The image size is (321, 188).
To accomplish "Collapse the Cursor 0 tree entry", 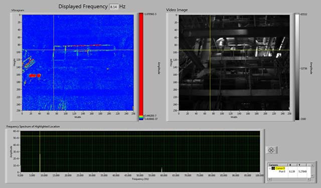I will click(x=270, y=168).
